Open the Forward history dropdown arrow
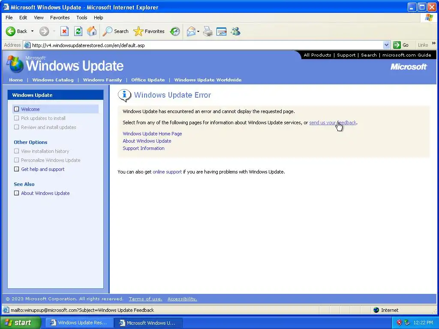The image size is (439, 329). 54,31
